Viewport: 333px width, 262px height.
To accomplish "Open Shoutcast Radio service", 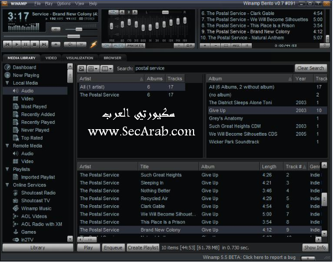I will [38, 193].
